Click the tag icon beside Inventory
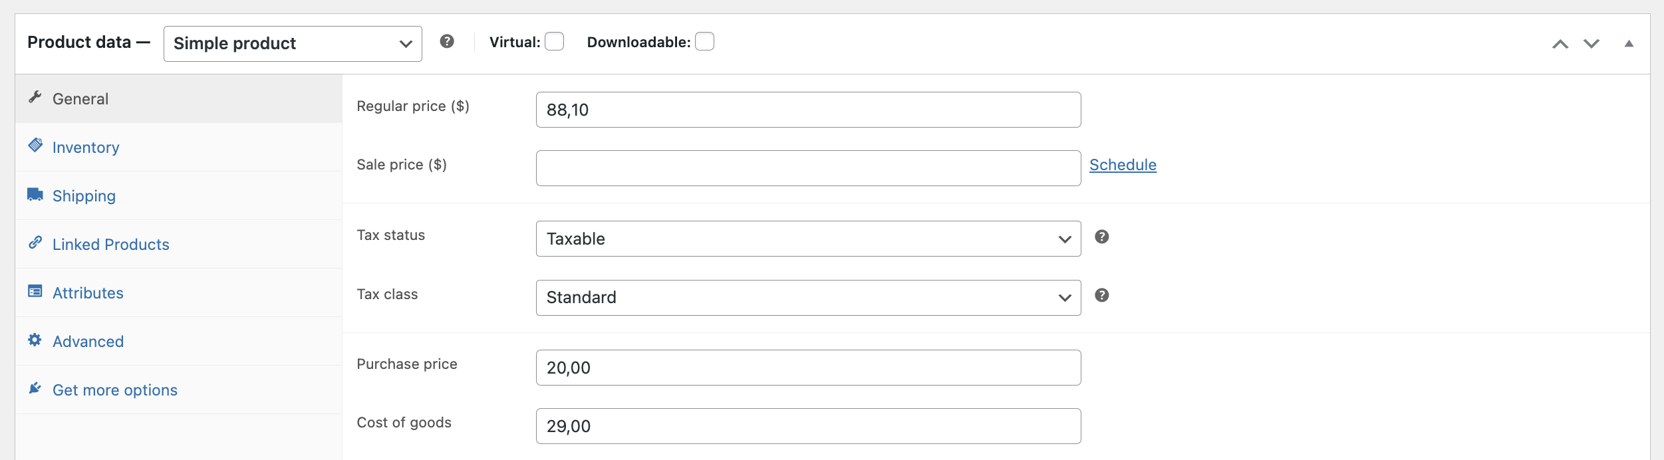Viewport: 1664px width, 460px height. 35,146
